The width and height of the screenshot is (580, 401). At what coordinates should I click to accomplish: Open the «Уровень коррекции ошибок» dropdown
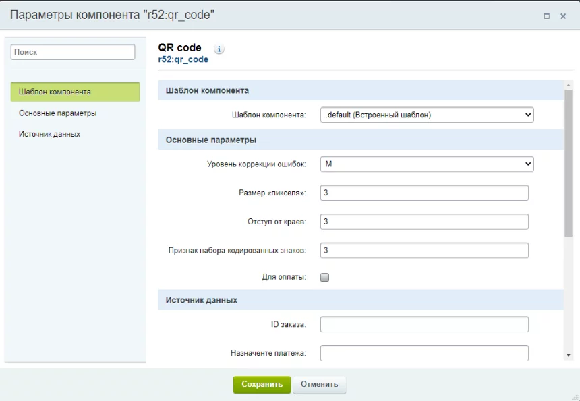426,164
